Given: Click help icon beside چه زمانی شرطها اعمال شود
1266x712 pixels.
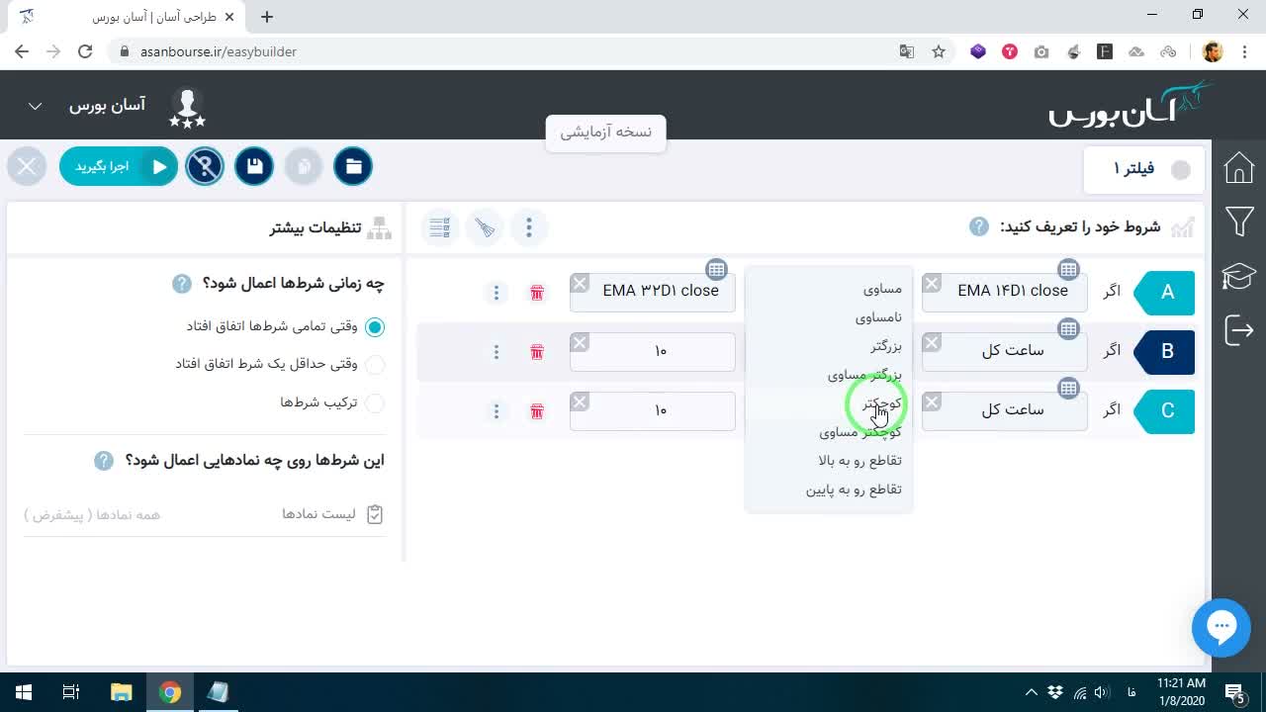Looking at the screenshot, I should coord(182,284).
